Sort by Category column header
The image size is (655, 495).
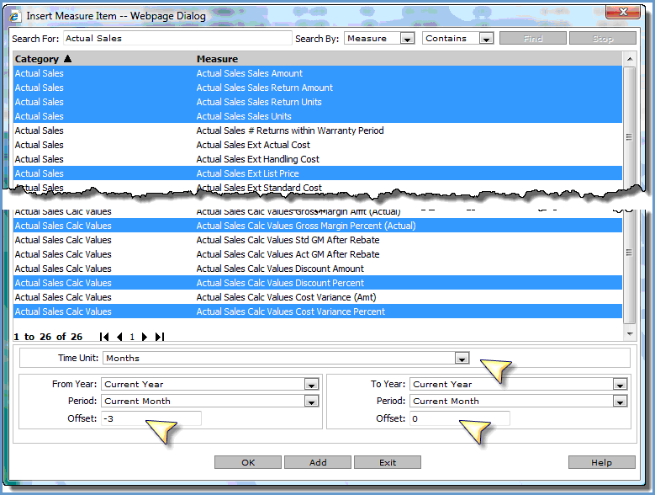click(x=43, y=59)
